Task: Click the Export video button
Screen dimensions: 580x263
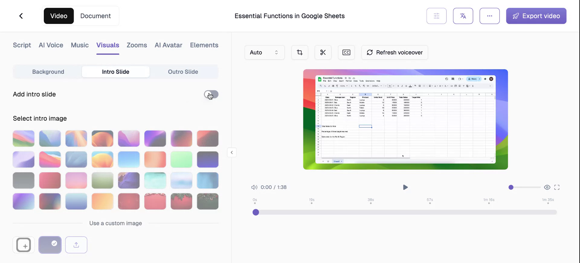Action: coord(536,16)
